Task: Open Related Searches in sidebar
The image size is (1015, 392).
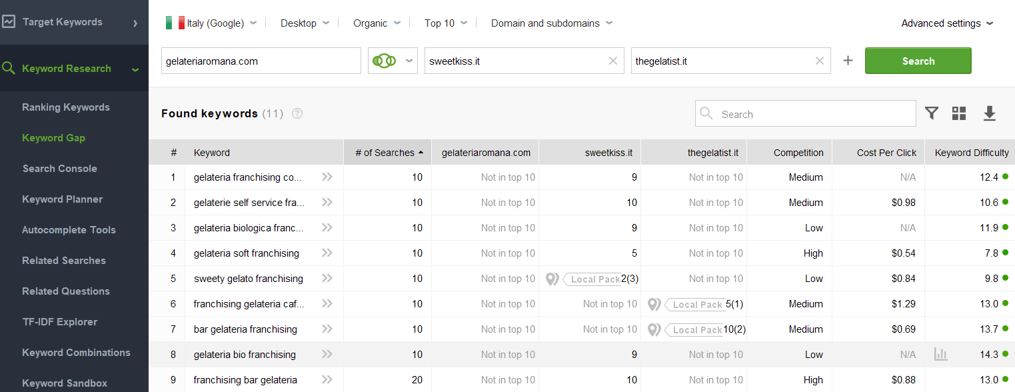Action: coord(64,261)
